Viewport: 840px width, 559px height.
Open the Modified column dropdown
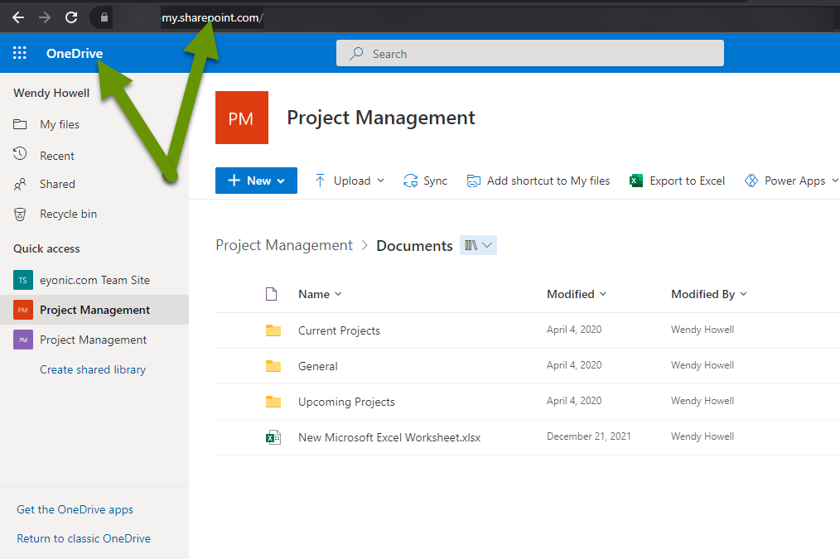pyautogui.click(x=603, y=294)
